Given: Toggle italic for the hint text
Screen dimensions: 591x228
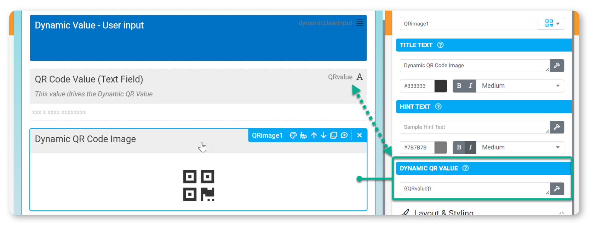Looking at the screenshot, I should pyautogui.click(x=471, y=148).
